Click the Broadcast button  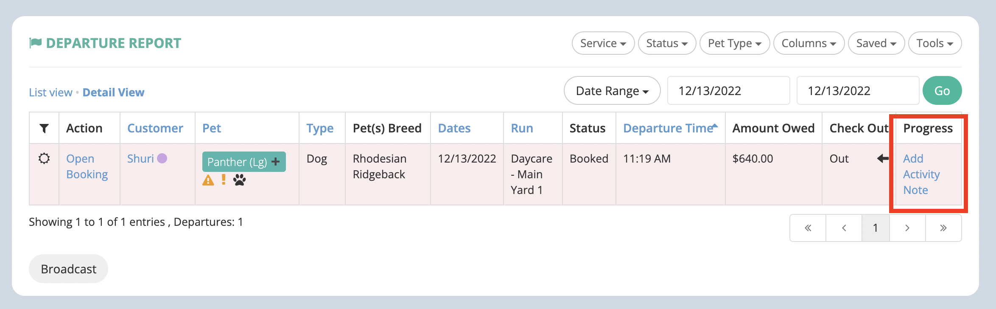click(x=69, y=269)
